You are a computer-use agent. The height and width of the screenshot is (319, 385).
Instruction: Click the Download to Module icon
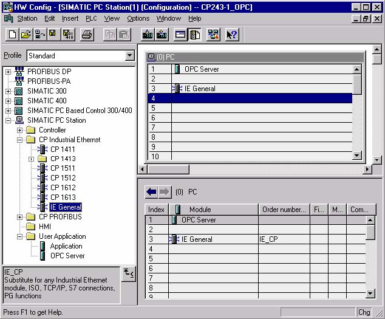point(148,35)
